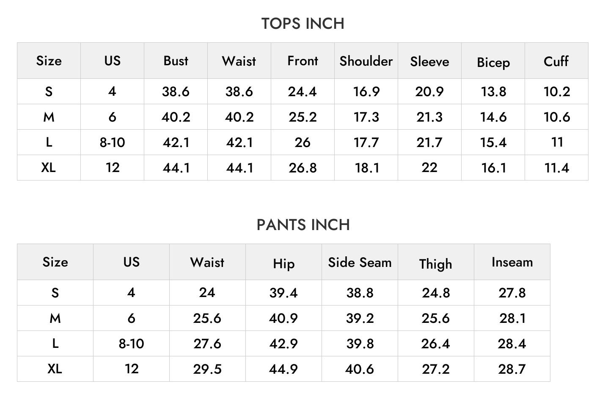Screen dimensions: 605x411
Task: Select the Side Seam column header
Action: tap(360, 262)
